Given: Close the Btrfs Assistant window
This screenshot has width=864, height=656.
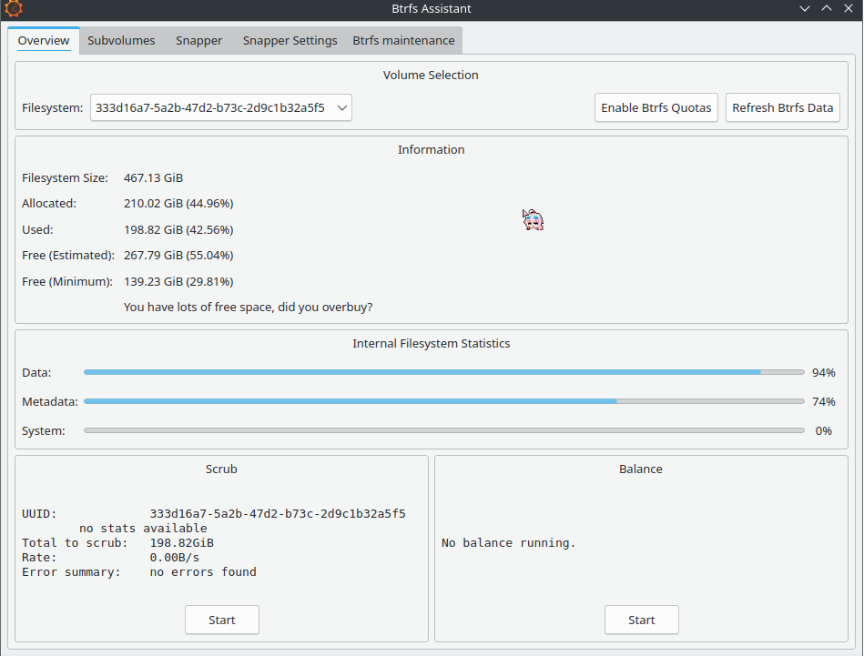Looking at the screenshot, I should point(849,9).
